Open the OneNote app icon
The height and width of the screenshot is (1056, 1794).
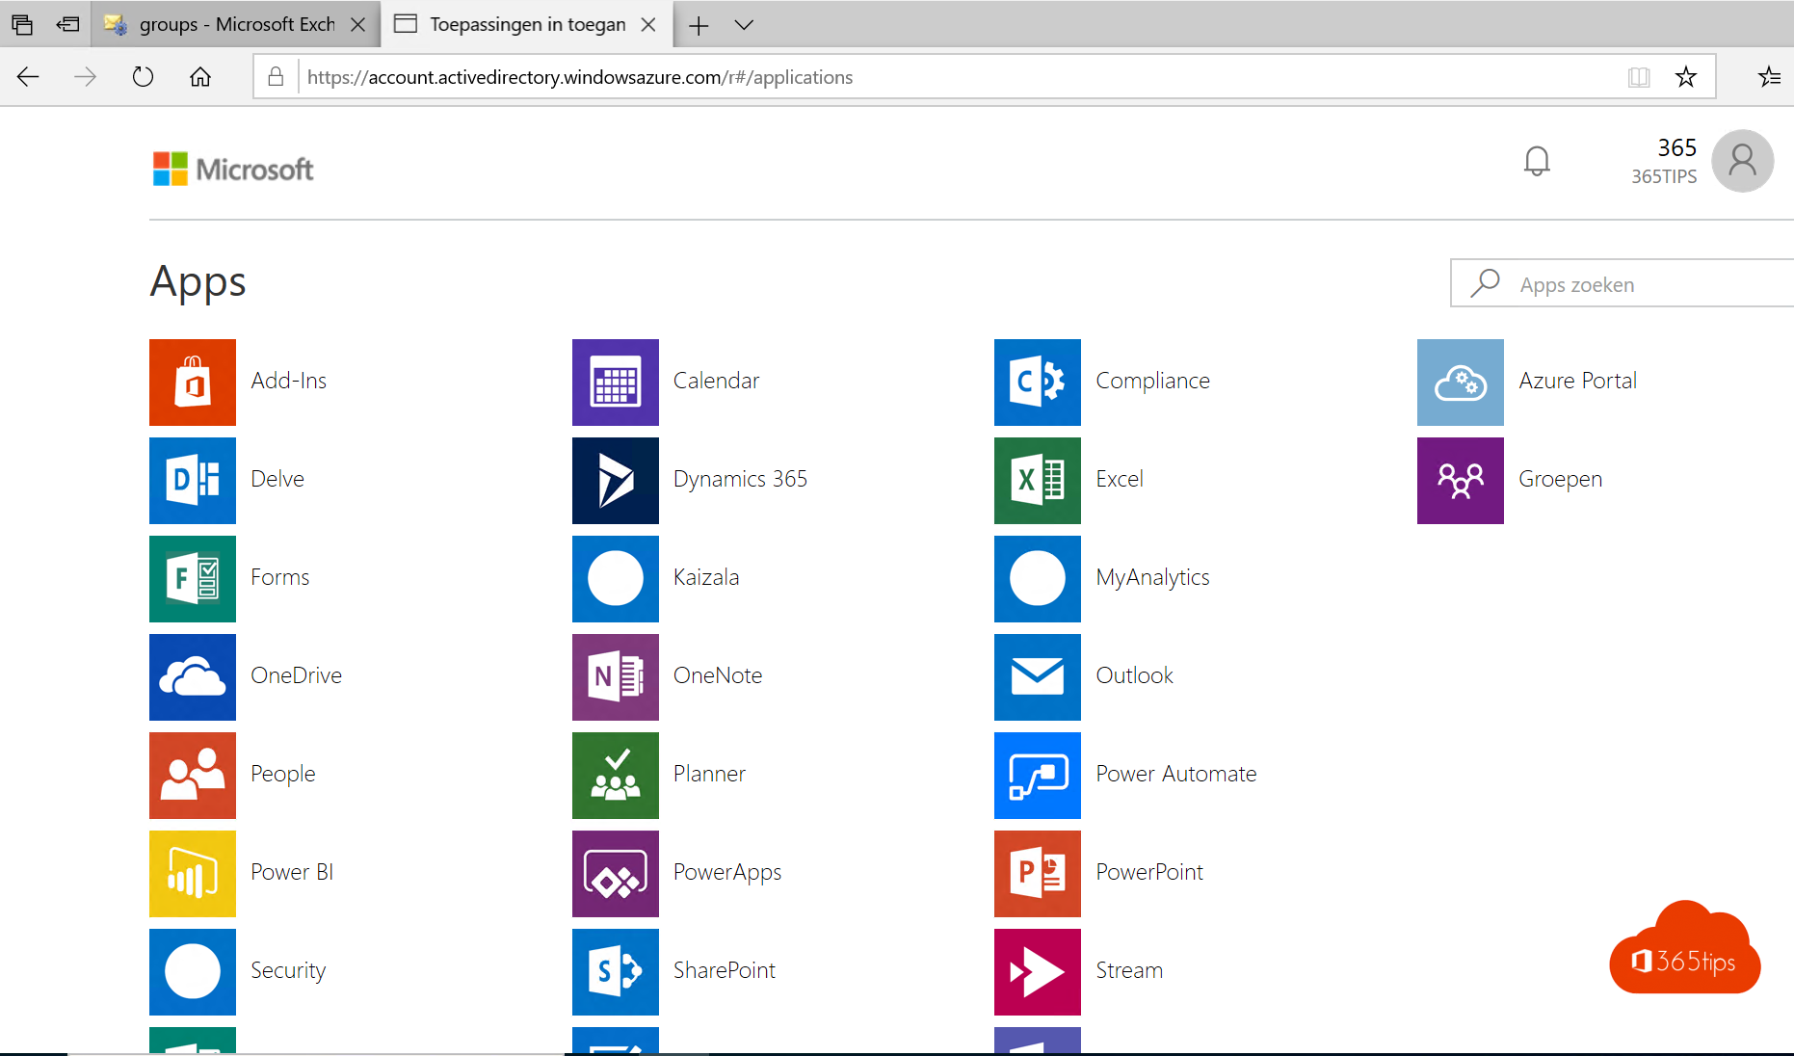click(x=616, y=677)
